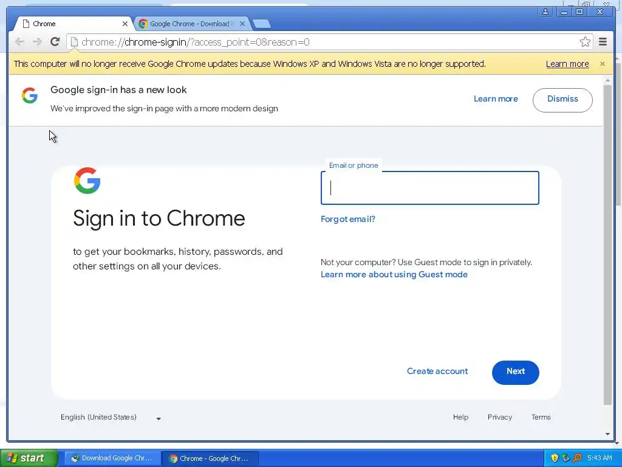The height and width of the screenshot is (467, 622).
Task: Click the 5:43 AM system clock
Action: click(x=600, y=458)
